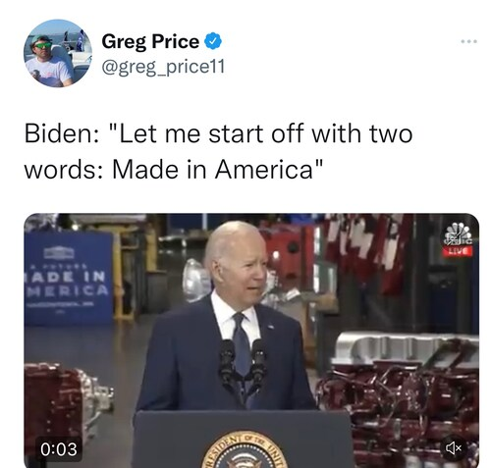Viewport: 491px width, 468px height.
Task: Click the blue verified checkmark badge
Action: click(x=213, y=41)
